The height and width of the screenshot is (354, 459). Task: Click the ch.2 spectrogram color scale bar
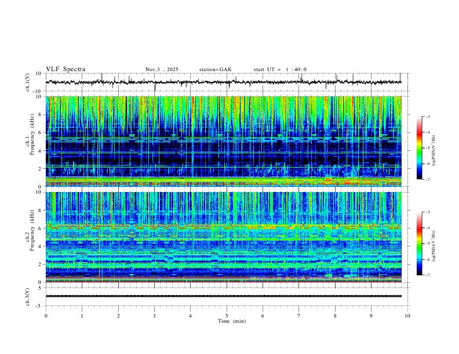coord(419,244)
